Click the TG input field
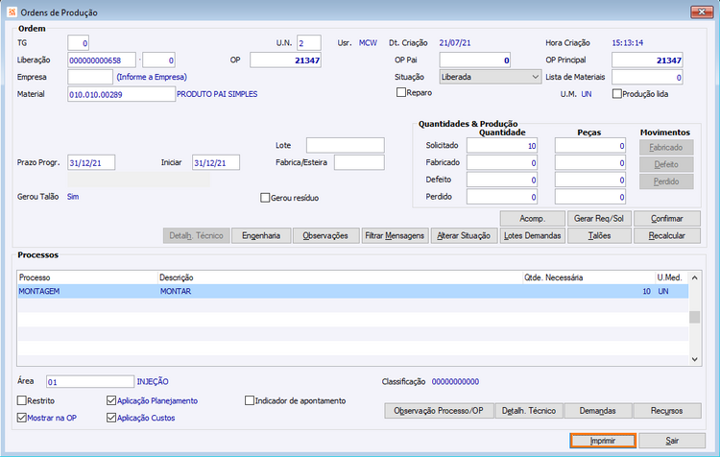The height and width of the screenshot is (457, 720). (78, 42)
